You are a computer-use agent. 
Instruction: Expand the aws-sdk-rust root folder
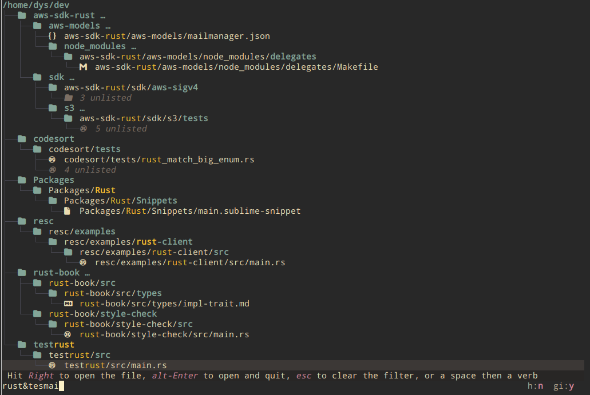[x=64, y=15]
